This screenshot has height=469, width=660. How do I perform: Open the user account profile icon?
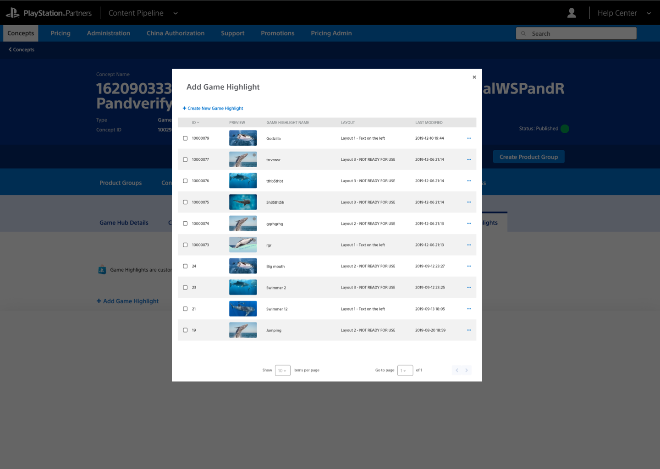click(x=572, y=13)
